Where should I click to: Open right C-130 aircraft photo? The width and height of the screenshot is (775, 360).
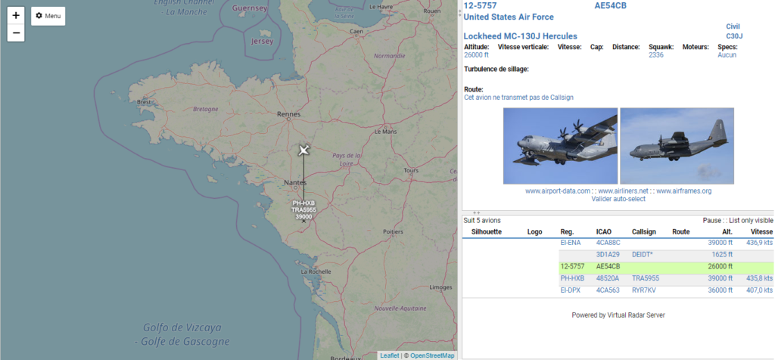pos(677,146)
